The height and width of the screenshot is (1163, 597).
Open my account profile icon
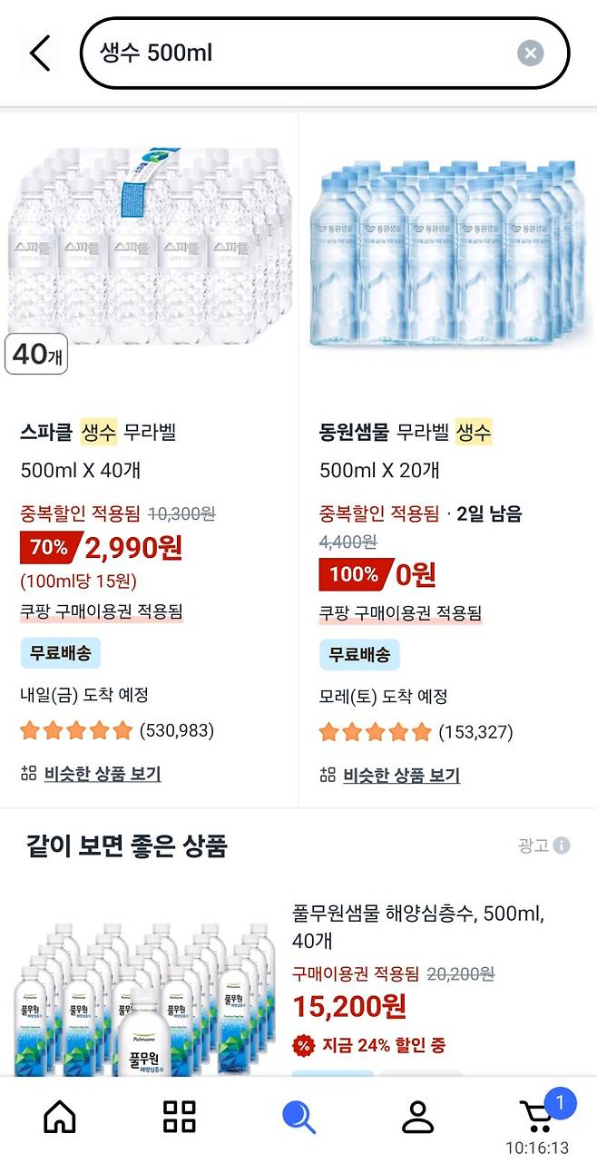[x=418, y=1117]
